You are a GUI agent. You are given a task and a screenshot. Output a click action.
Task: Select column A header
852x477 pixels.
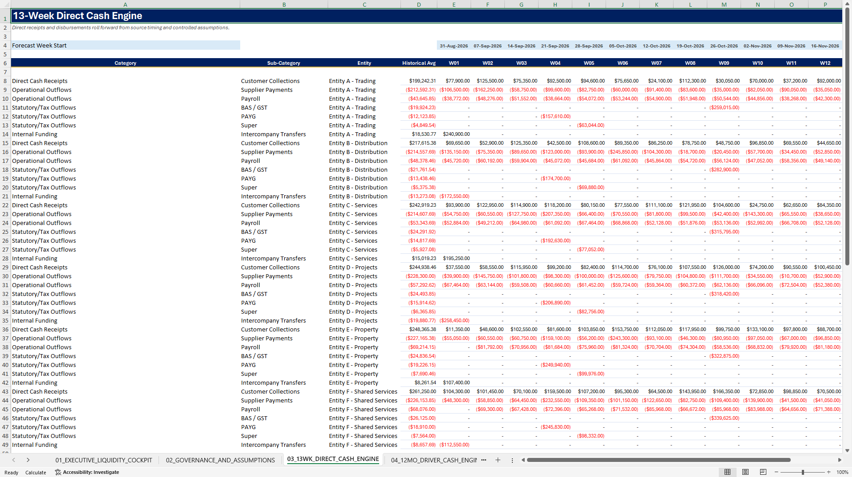125,4
